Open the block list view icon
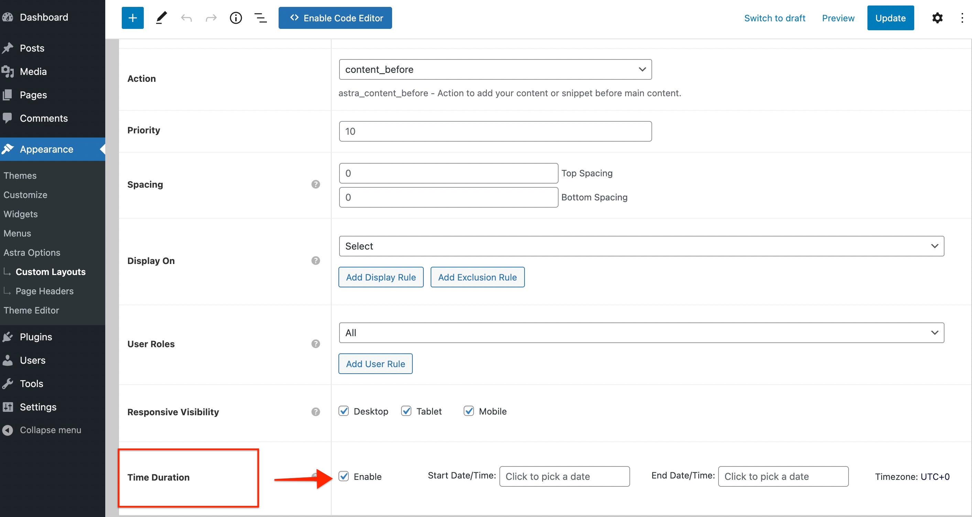The width and height of the screenshot is (972, 517). tap(260, 18)
